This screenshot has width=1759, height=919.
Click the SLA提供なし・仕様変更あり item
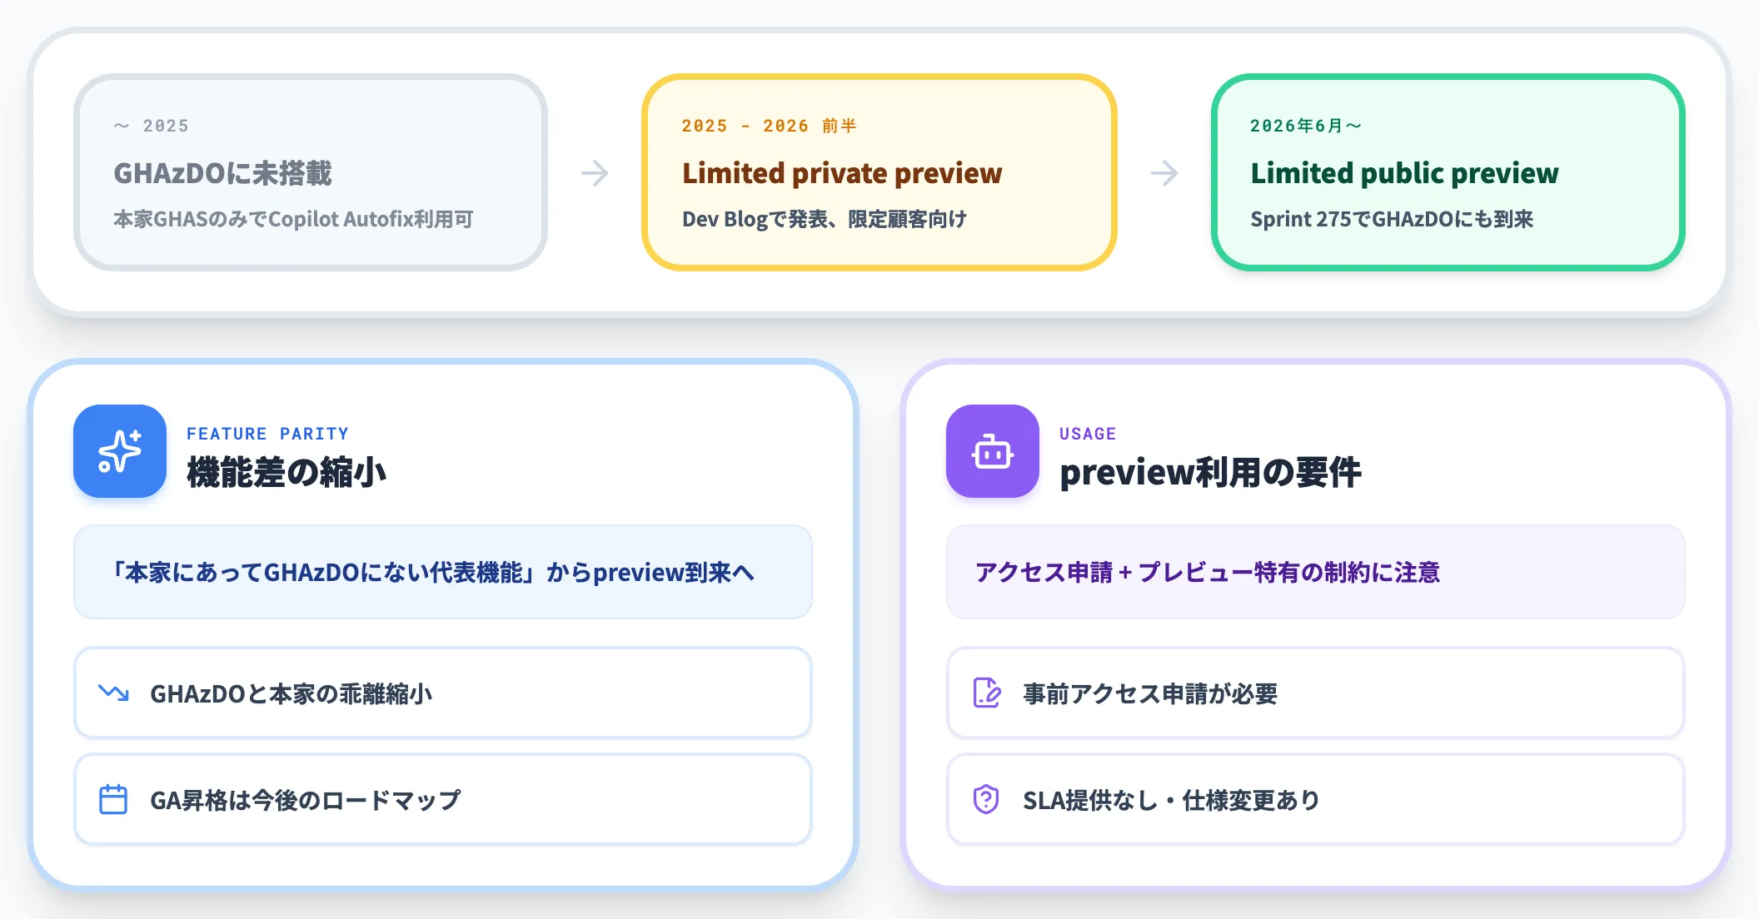click(x=1316, y=799)
